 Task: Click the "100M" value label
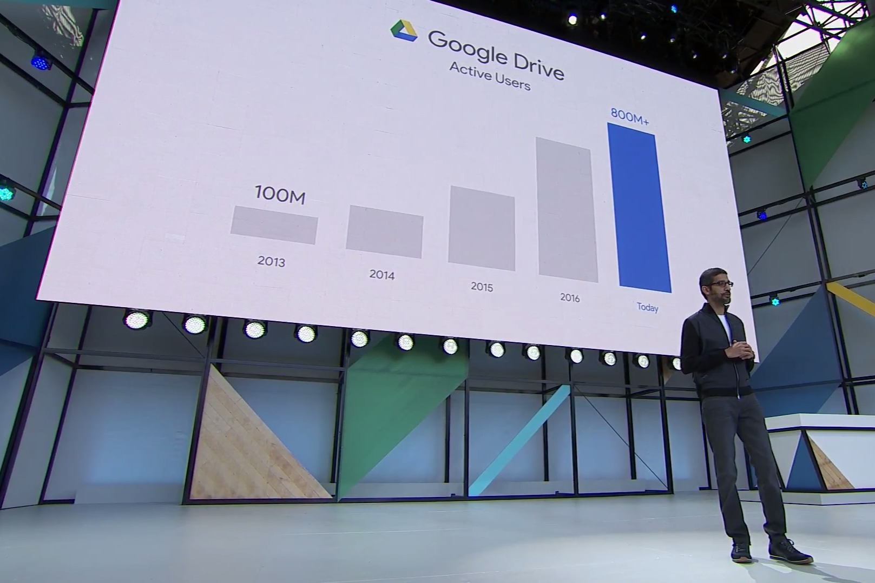[x=280, y=195]
